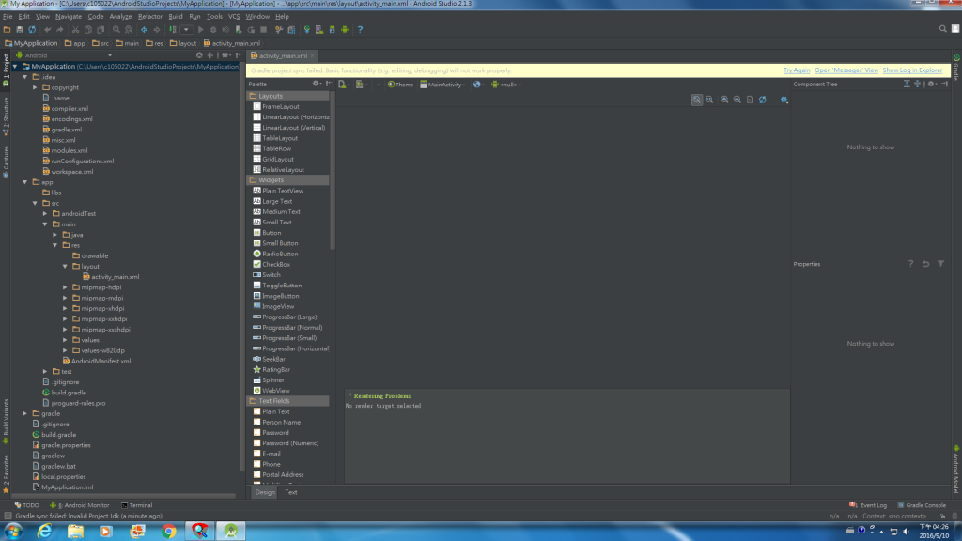Click the Zoom In icon in designer
Viewport: 962px width, 541px height.
coord(724,100)
